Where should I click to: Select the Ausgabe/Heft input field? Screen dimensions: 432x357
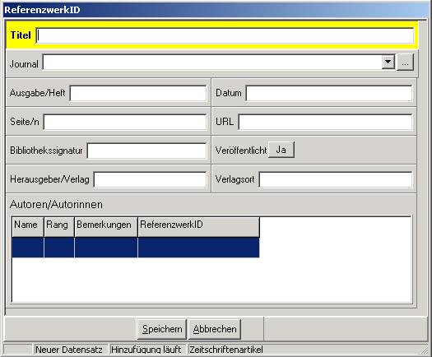pyautogui.click(x=138, y=93)
